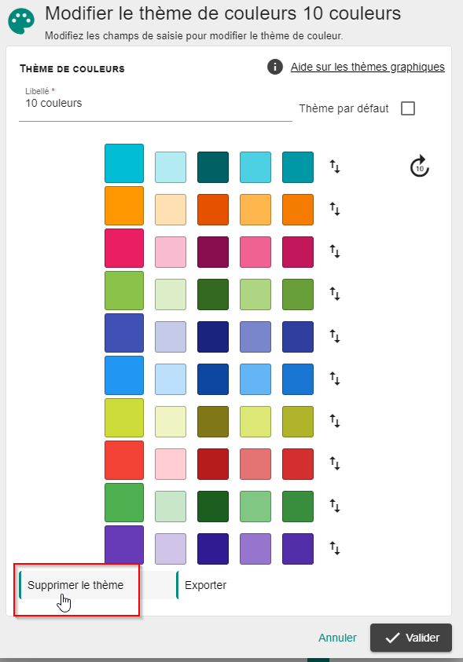Image resolution: width=463 pixels, height=662 pixels.
Task: Click the swap arrows on the orange row
Action: (x=335, y=209)
